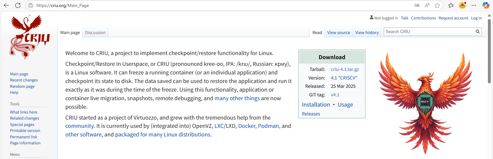493x159 pixels.
Task: Reload the page with the refresh icon
Action: pyautogui.click(x=18, y=5)
